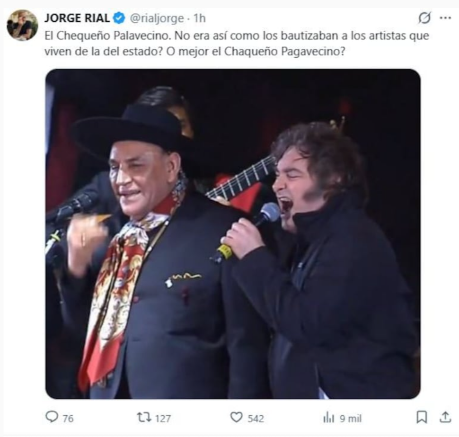Open the @rialjorge handle link

(x=156, y=18)
